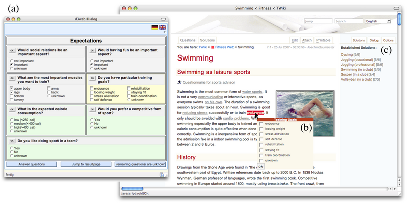Check endurance in Training Goals popup
The width and height of the screenshot is (407, 204).
261,124
